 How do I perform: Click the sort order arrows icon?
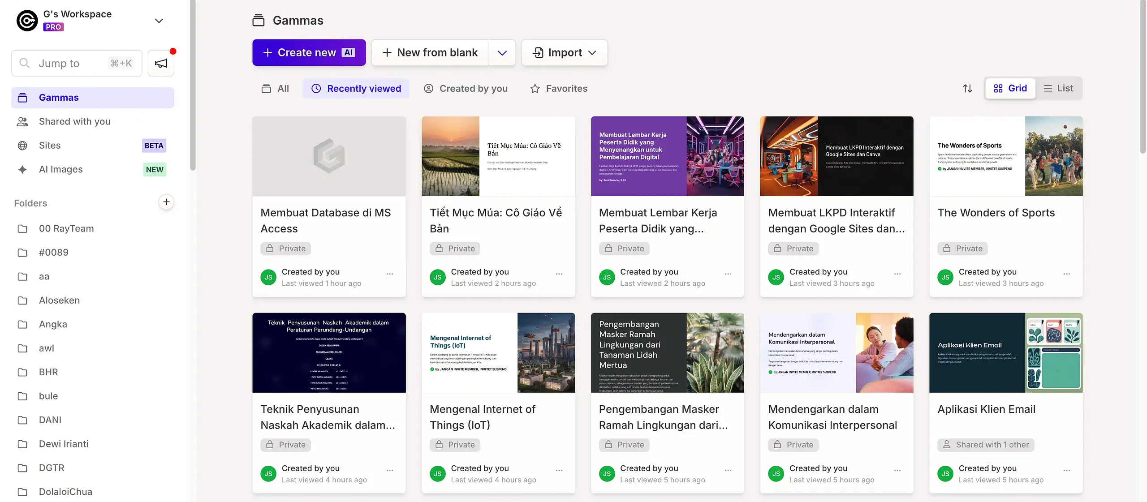(x=967, y=89)
